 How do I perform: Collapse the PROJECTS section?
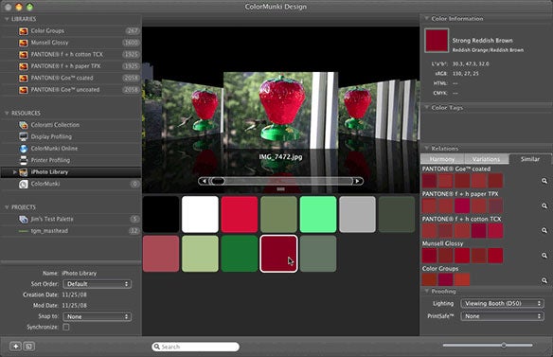[x=7, y=207]
